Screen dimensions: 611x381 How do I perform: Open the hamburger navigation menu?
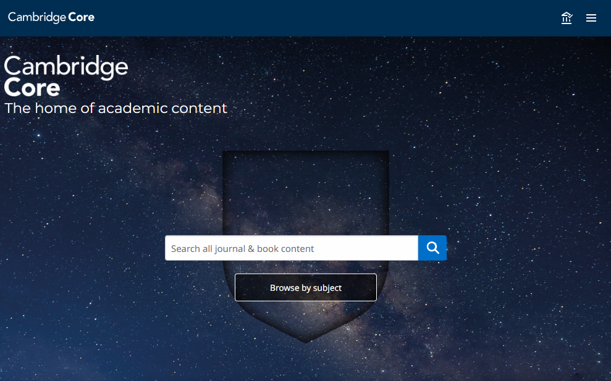pyautogui.click(x=591, y=18)
